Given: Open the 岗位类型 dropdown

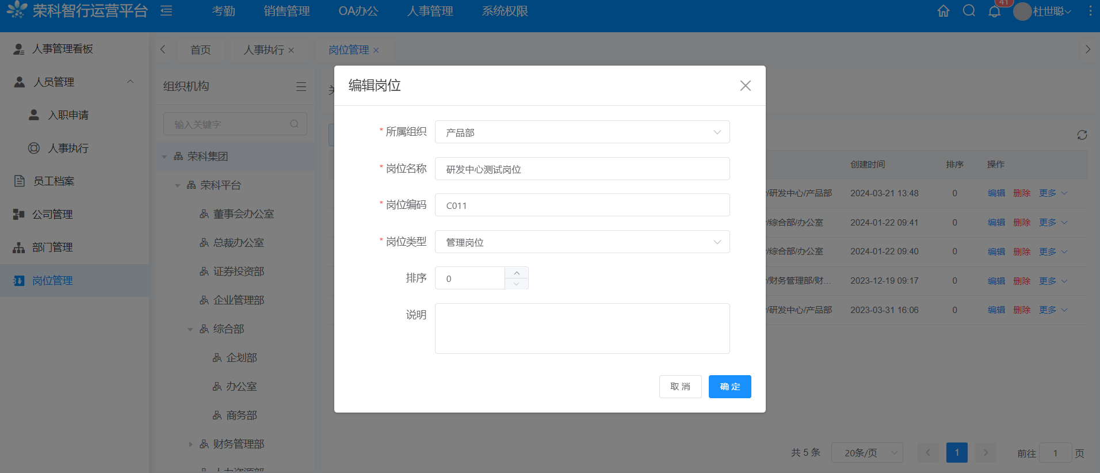Looking at the screenshot, I should pos(582,242).
